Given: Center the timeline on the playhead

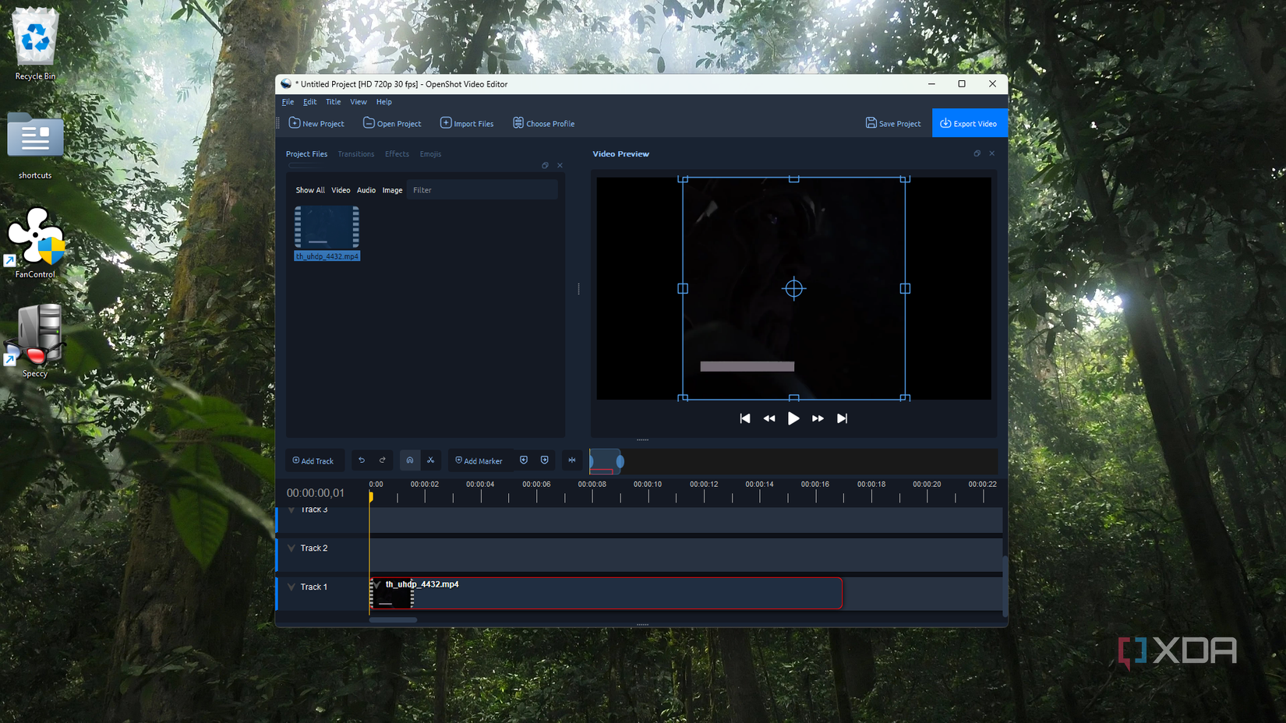Looking at the screenshot, I should [x=572, y=460].
